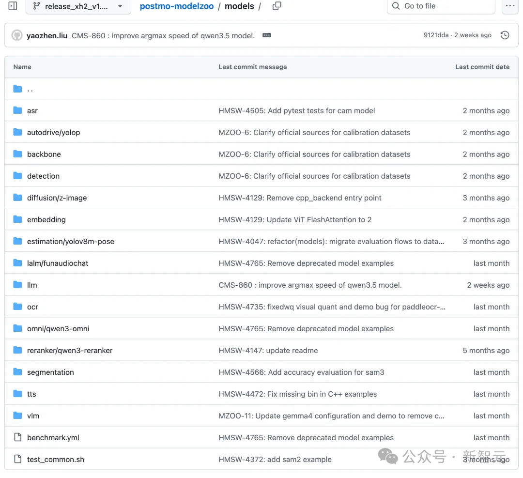Open the release_xh2_v1 branch dropdown
Screen dimensions: 523x478
[x=78, y=7]
